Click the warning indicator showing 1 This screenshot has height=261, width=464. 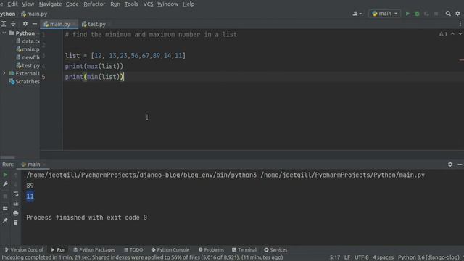[x=443, y=34]
